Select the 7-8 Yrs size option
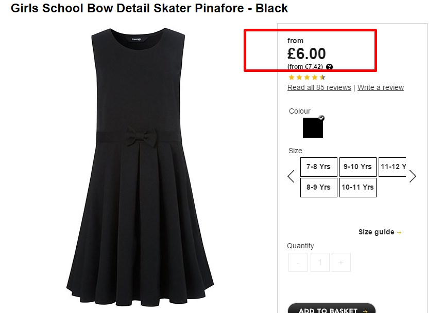The height and width of the screenshot is (313, 443). tap(318, 167)
